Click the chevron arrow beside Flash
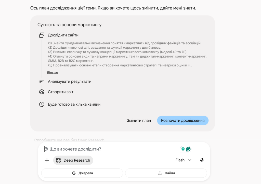Screen dimensions: 261x184 pyautogui.click(x=190, y=160)
